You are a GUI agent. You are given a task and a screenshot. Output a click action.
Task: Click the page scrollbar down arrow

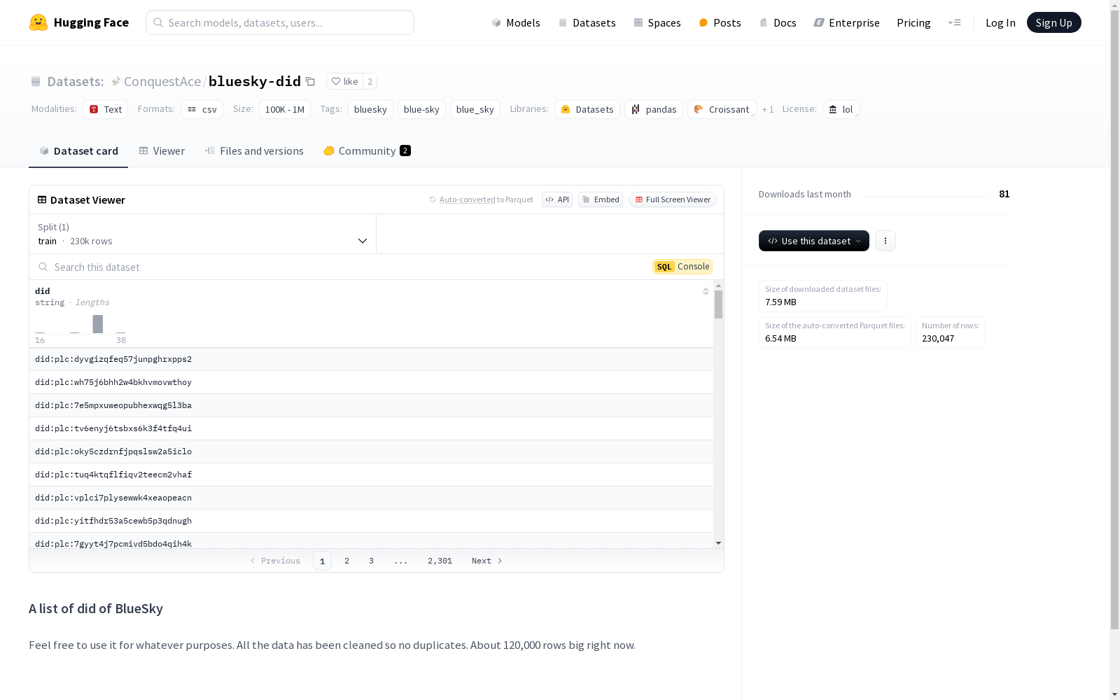tap(1114, 694)
